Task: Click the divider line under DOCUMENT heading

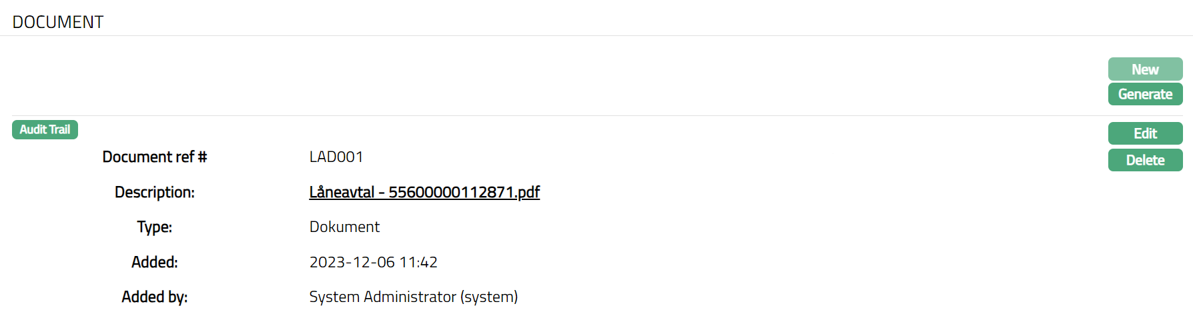Action: point(596,35)
